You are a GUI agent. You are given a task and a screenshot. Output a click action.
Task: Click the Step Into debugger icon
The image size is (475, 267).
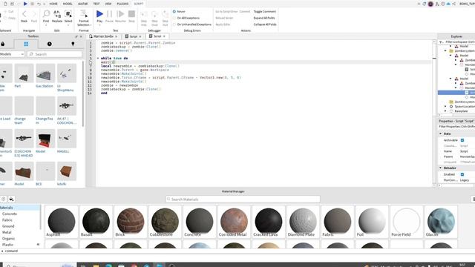(x=144, y=14)
